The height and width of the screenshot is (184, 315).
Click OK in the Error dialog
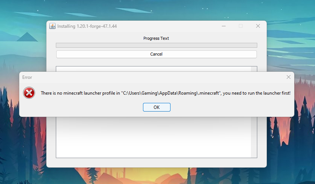point(157,107)
